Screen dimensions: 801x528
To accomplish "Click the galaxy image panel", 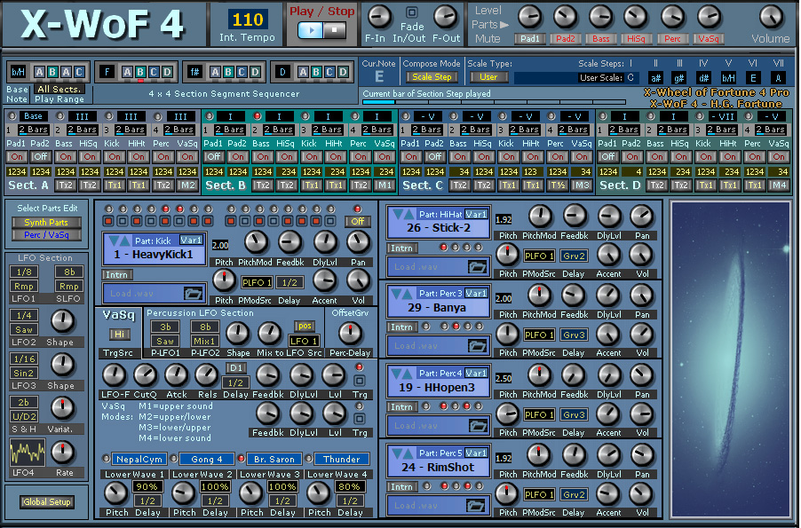I will (731, 359).
